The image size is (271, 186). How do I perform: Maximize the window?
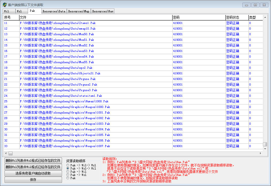pyautogui.click(x=255, y=5)
